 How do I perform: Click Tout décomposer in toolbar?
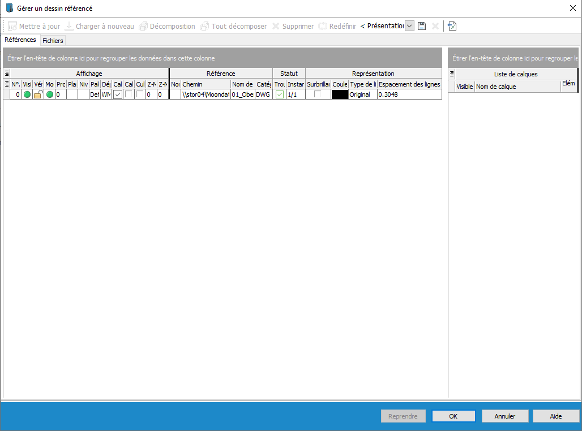pyautogui.click(x=233, y=27)
